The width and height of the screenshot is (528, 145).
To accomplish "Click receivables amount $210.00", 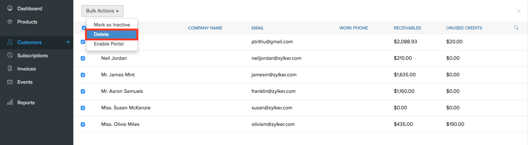I will coord(403,58).
